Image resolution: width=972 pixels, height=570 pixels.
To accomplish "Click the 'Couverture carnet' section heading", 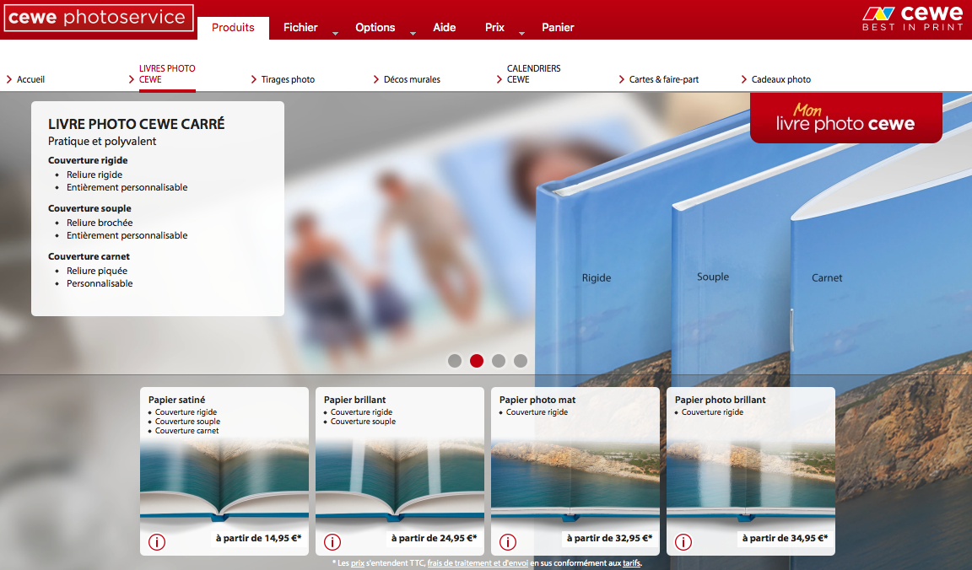I will [89, 256].
